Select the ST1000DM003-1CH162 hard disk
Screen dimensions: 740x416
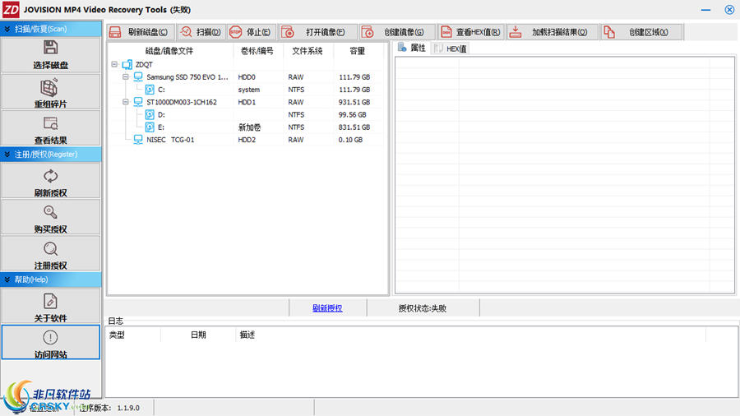(181, 102)
